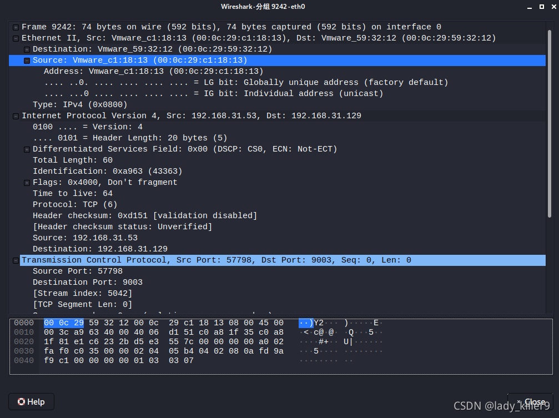
Task: Click the hex bytes fa f0 c0 35
Action: [71, 351]
